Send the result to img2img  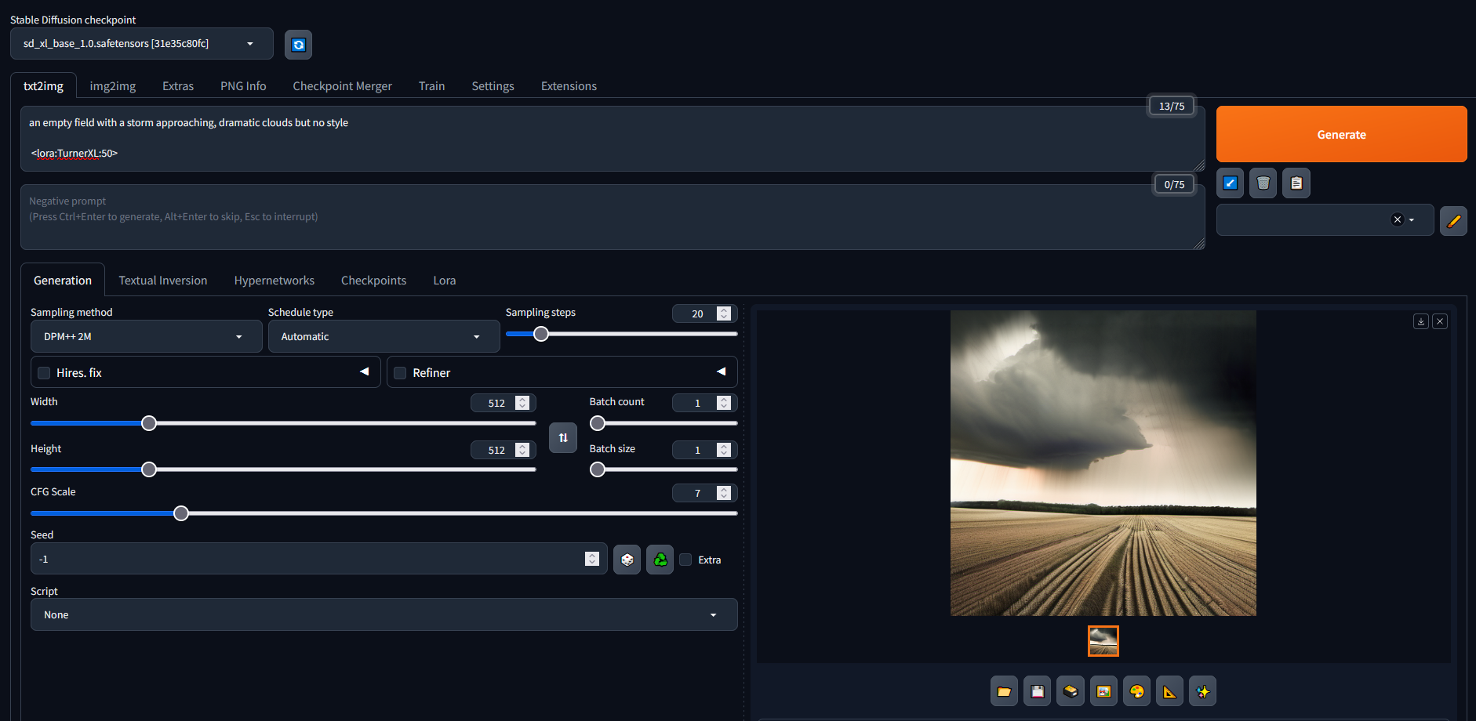click(1103, 691)
